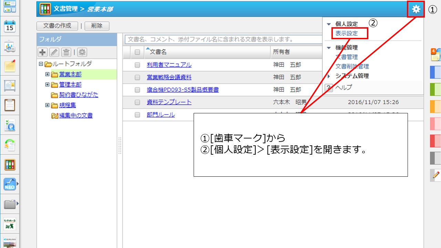Click the add folder plus icon
The height and width of the screenshot is (248, 441).
point(42,52)
